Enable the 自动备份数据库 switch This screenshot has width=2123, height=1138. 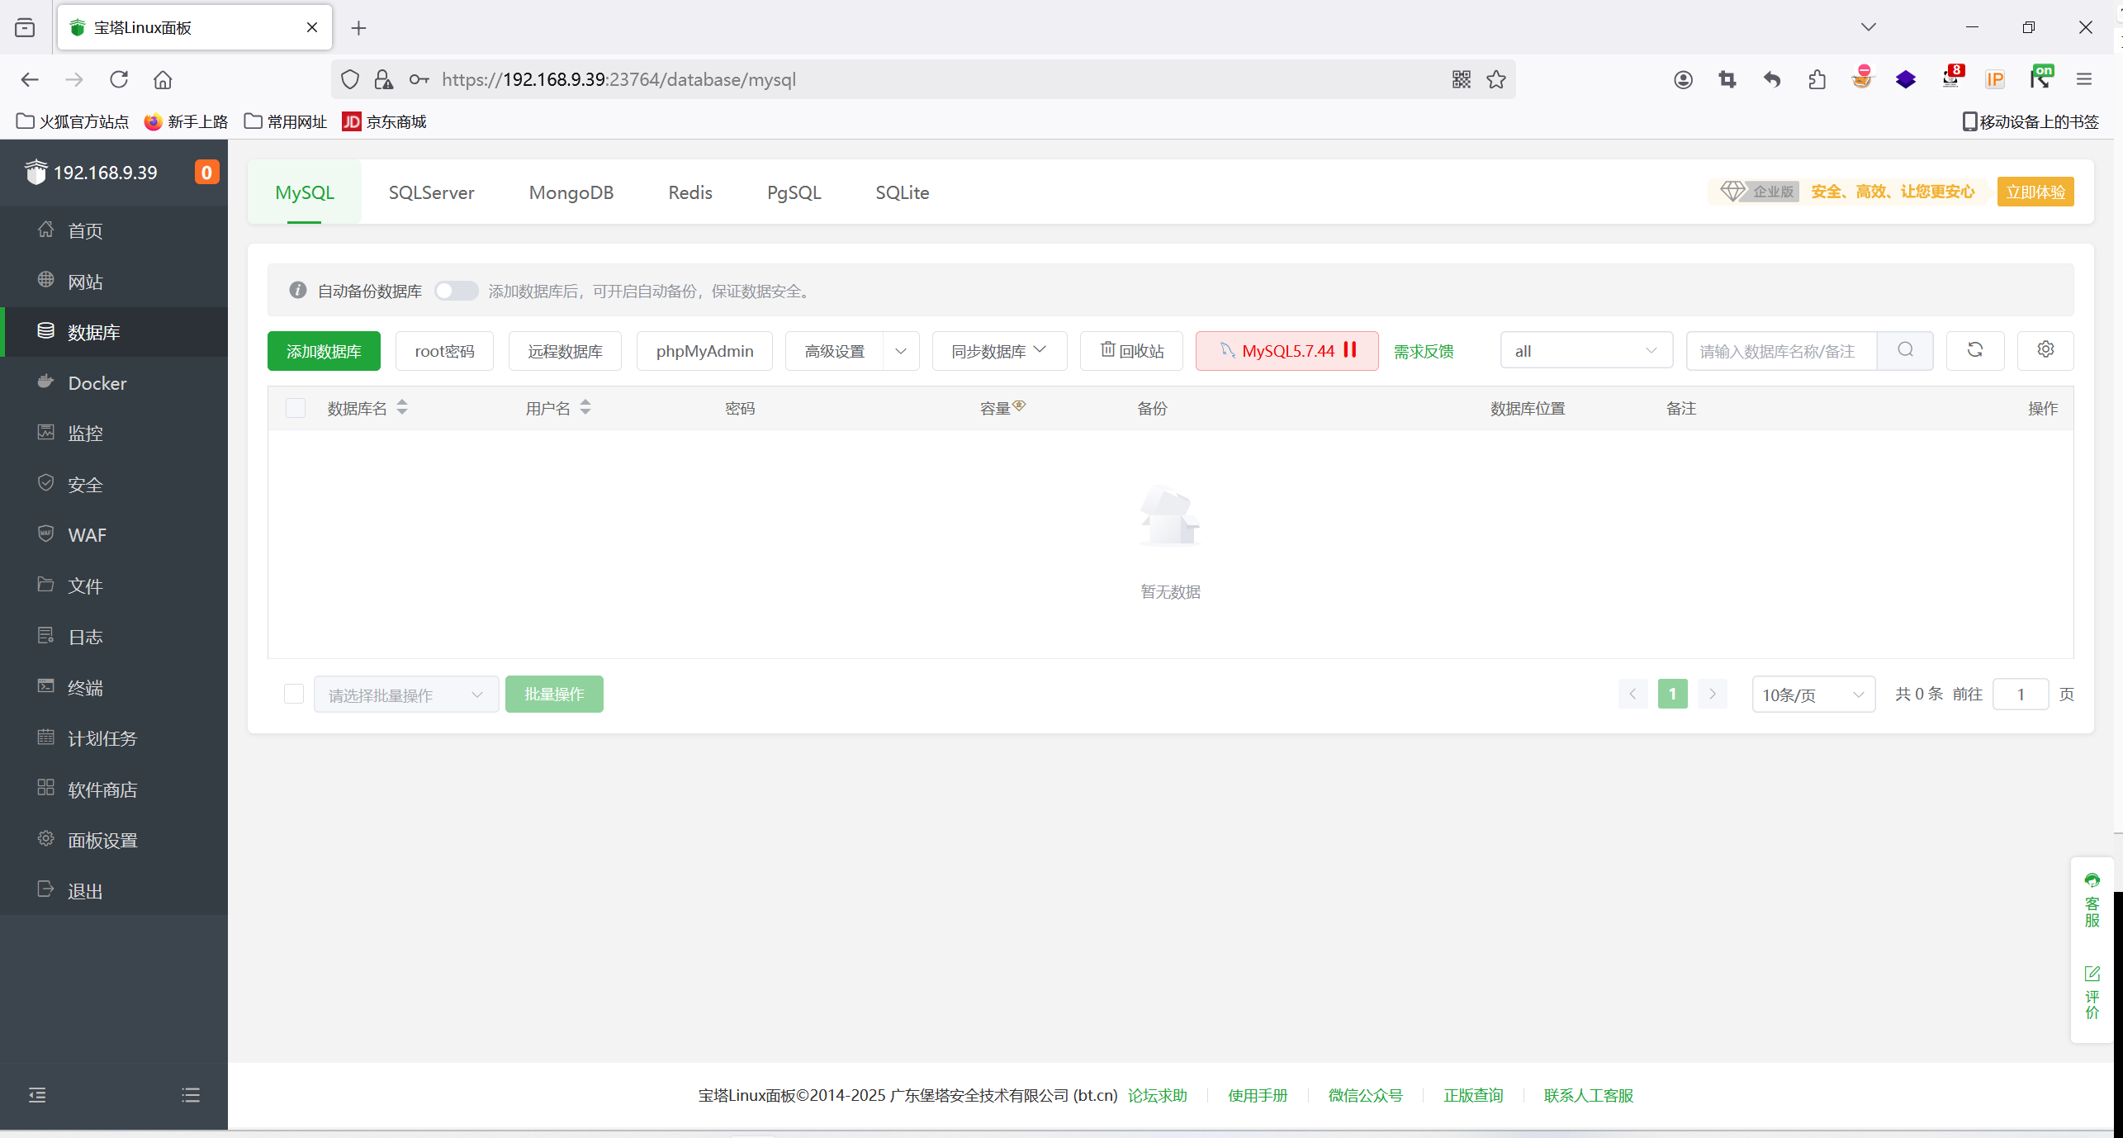[x=456, y=291]
